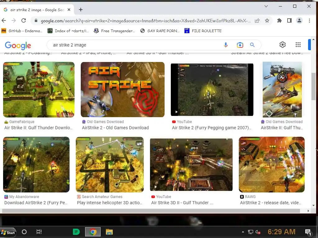Click the horizontal scrollbar thumb
Screen dimensions: 318x238
click(x=151, y=211)
